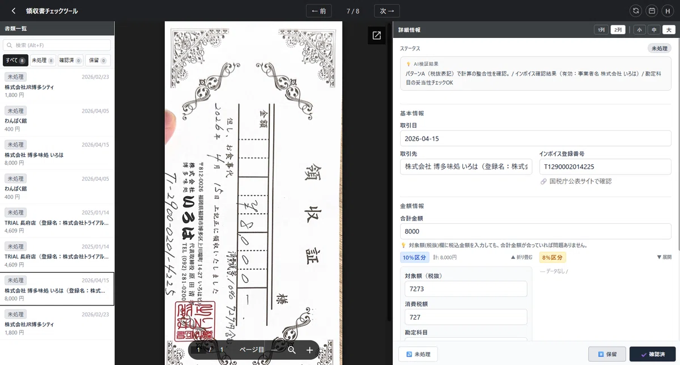The height and width of the screenshot is (365, 680).
Task: Zoom out the receipt with the minus icon
Action: 274,350
